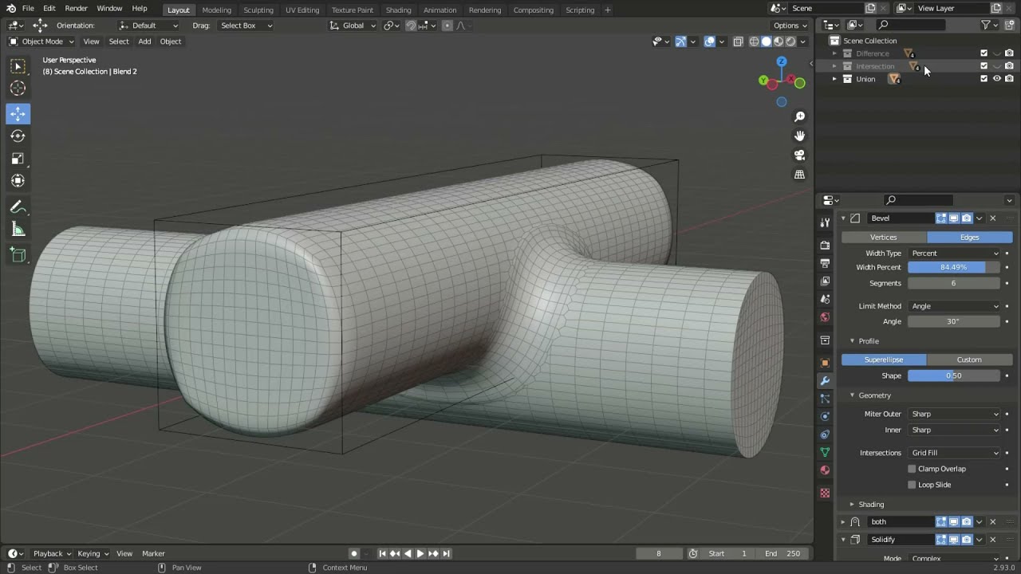Switch Bevel to Vertices mode
The height and width of the screenshot is (574, 1021).
pyautogui.click(x=884, y=237)
